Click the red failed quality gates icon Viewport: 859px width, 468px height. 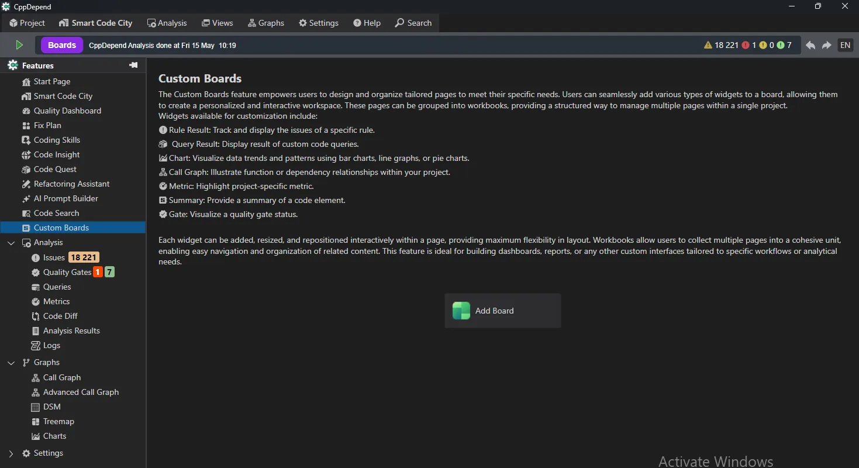(x=746, y=45)
